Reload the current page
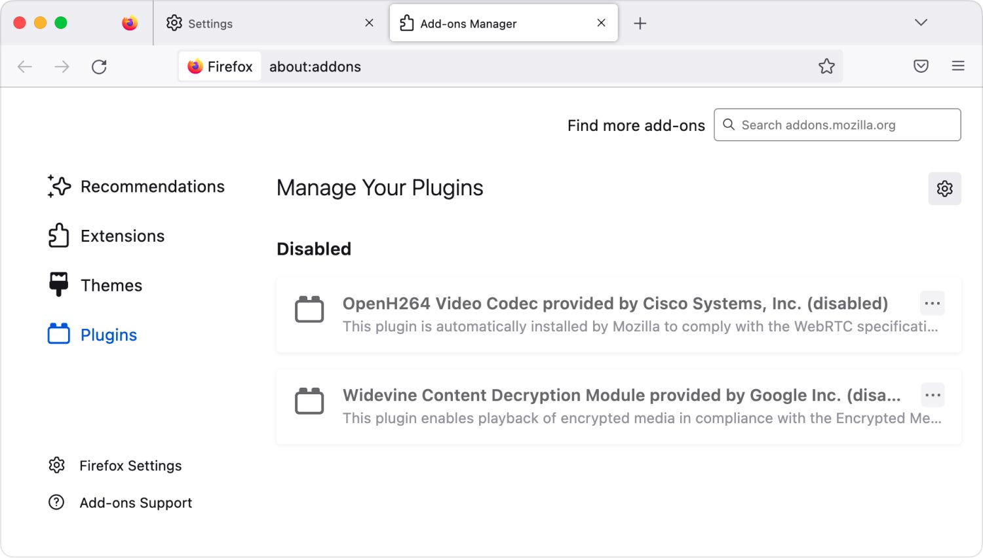The width and height of the screenshot is (983, 558). [99, 67]
